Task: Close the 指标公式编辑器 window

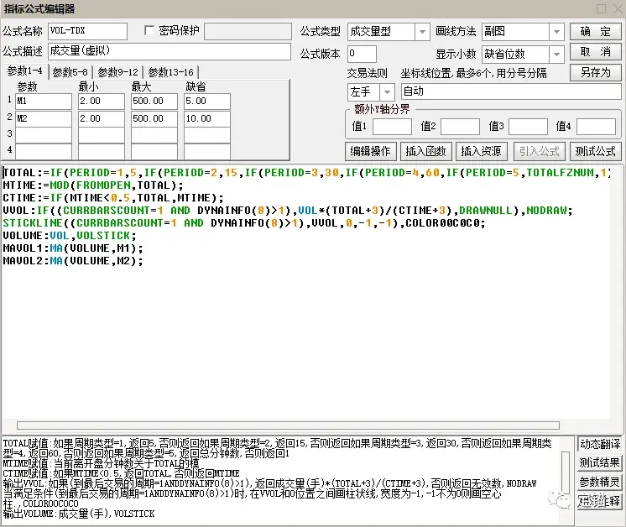Action: [x=618, y=8]
